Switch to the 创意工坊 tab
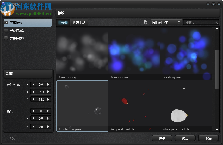223x145 pixels. [79, 22]
